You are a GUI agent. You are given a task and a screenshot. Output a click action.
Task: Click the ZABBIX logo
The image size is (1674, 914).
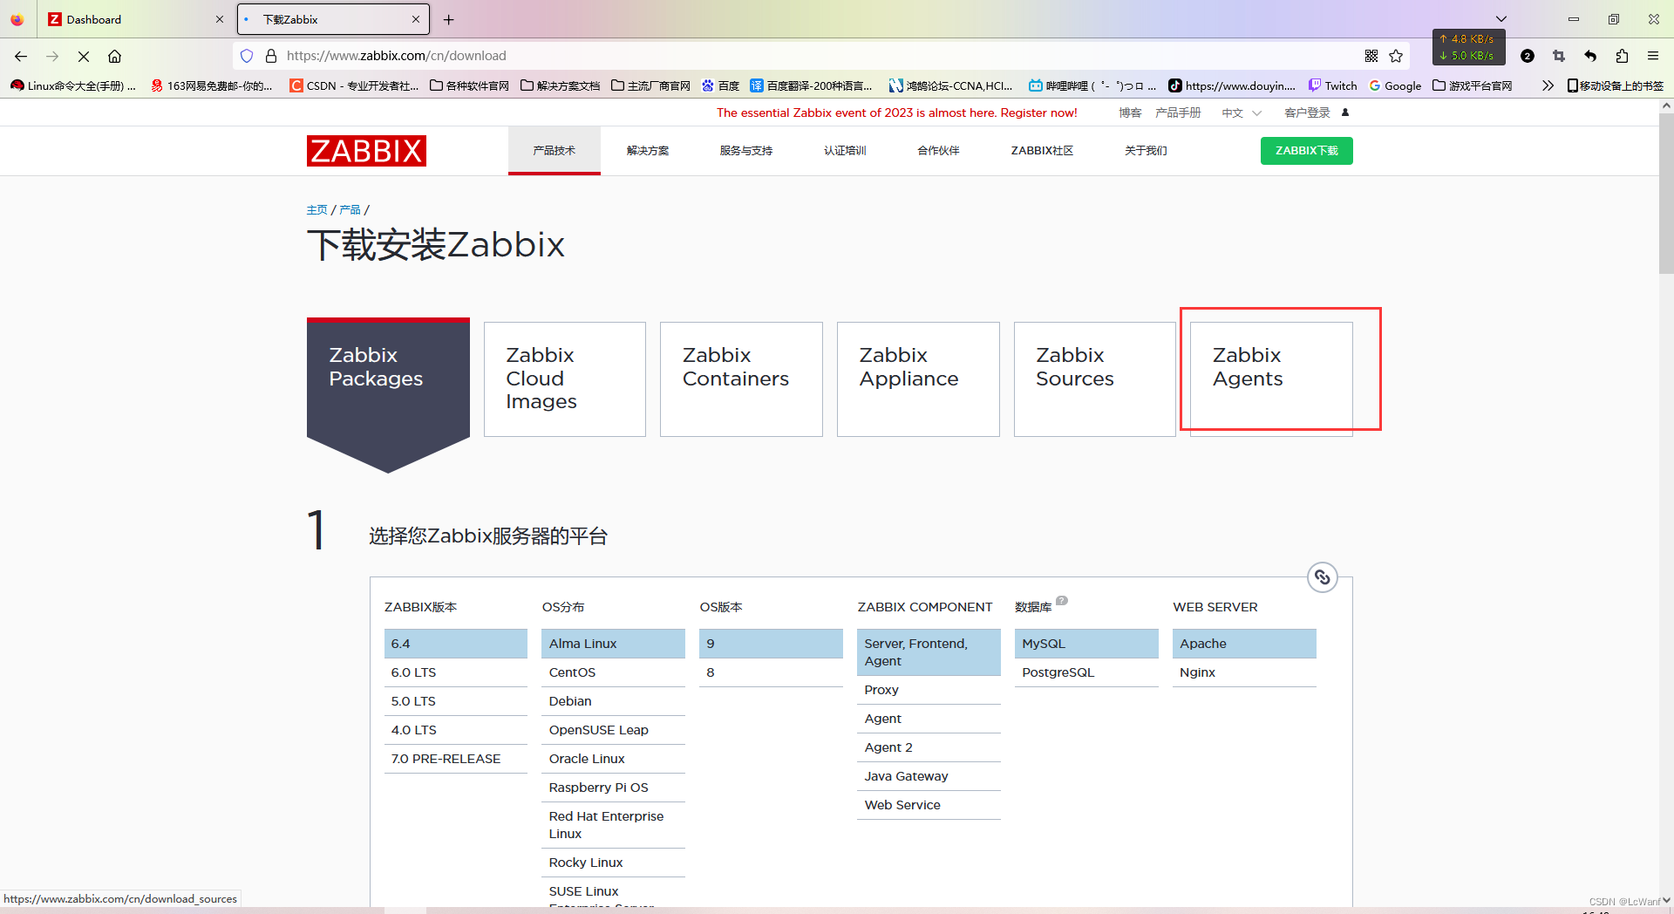point(366,151)
